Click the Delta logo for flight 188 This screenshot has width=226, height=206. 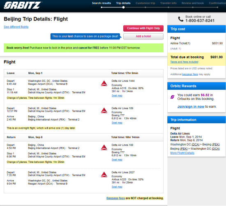[x=104, y=148]
